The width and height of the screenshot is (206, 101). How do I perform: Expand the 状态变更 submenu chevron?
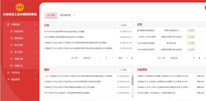pos(35,45)
